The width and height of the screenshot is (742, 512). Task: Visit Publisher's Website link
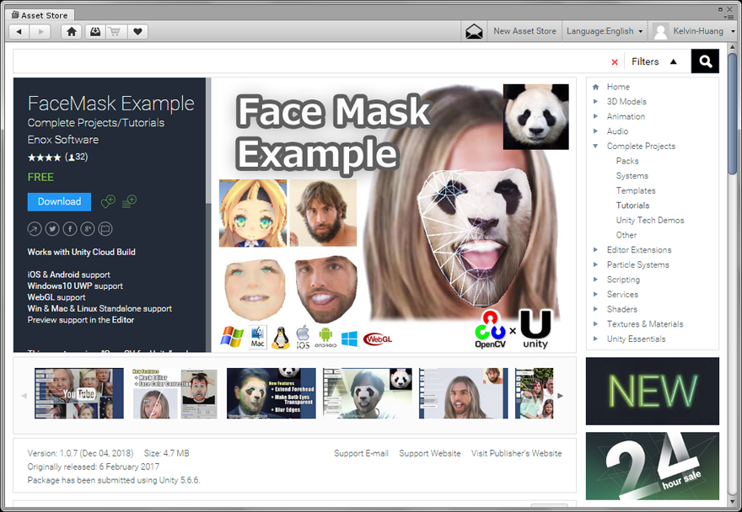point(516,453)
